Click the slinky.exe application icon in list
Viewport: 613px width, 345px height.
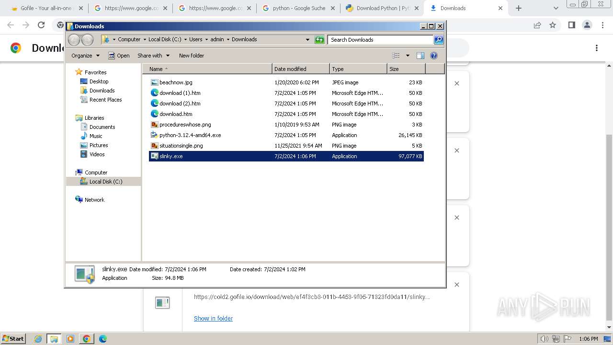(x=154, y=156)
